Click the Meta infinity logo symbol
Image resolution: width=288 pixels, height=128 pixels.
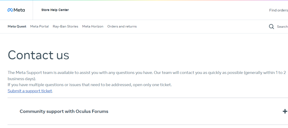point(10,10)
